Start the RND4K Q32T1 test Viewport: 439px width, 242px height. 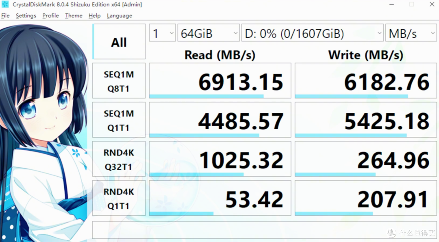point(119,159)
